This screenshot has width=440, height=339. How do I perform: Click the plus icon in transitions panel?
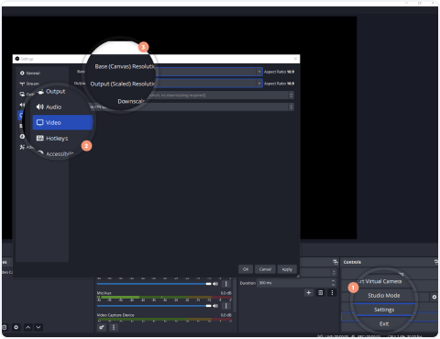(x=309, y=293)
